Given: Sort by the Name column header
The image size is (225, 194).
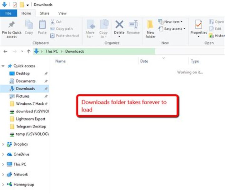Looking at the screenshot, I should click(60, 61).
